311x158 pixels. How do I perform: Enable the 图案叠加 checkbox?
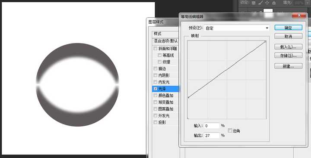point(155,109)
